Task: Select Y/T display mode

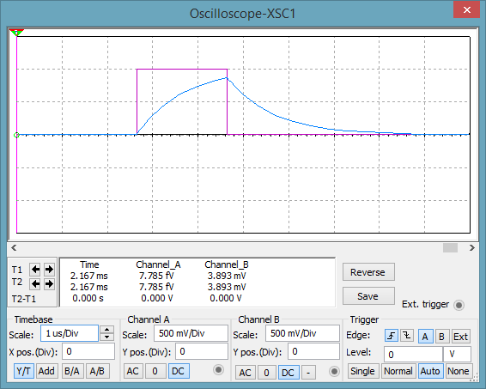Action: (x=23, y=371)
